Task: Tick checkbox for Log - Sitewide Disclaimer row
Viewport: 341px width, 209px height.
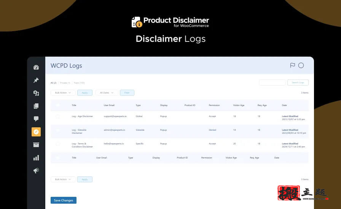Action: coord(57,130)
